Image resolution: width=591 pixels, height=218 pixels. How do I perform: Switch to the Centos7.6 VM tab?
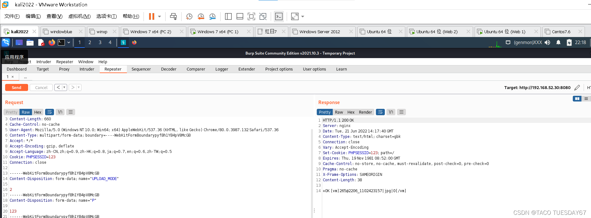point(564,32)
